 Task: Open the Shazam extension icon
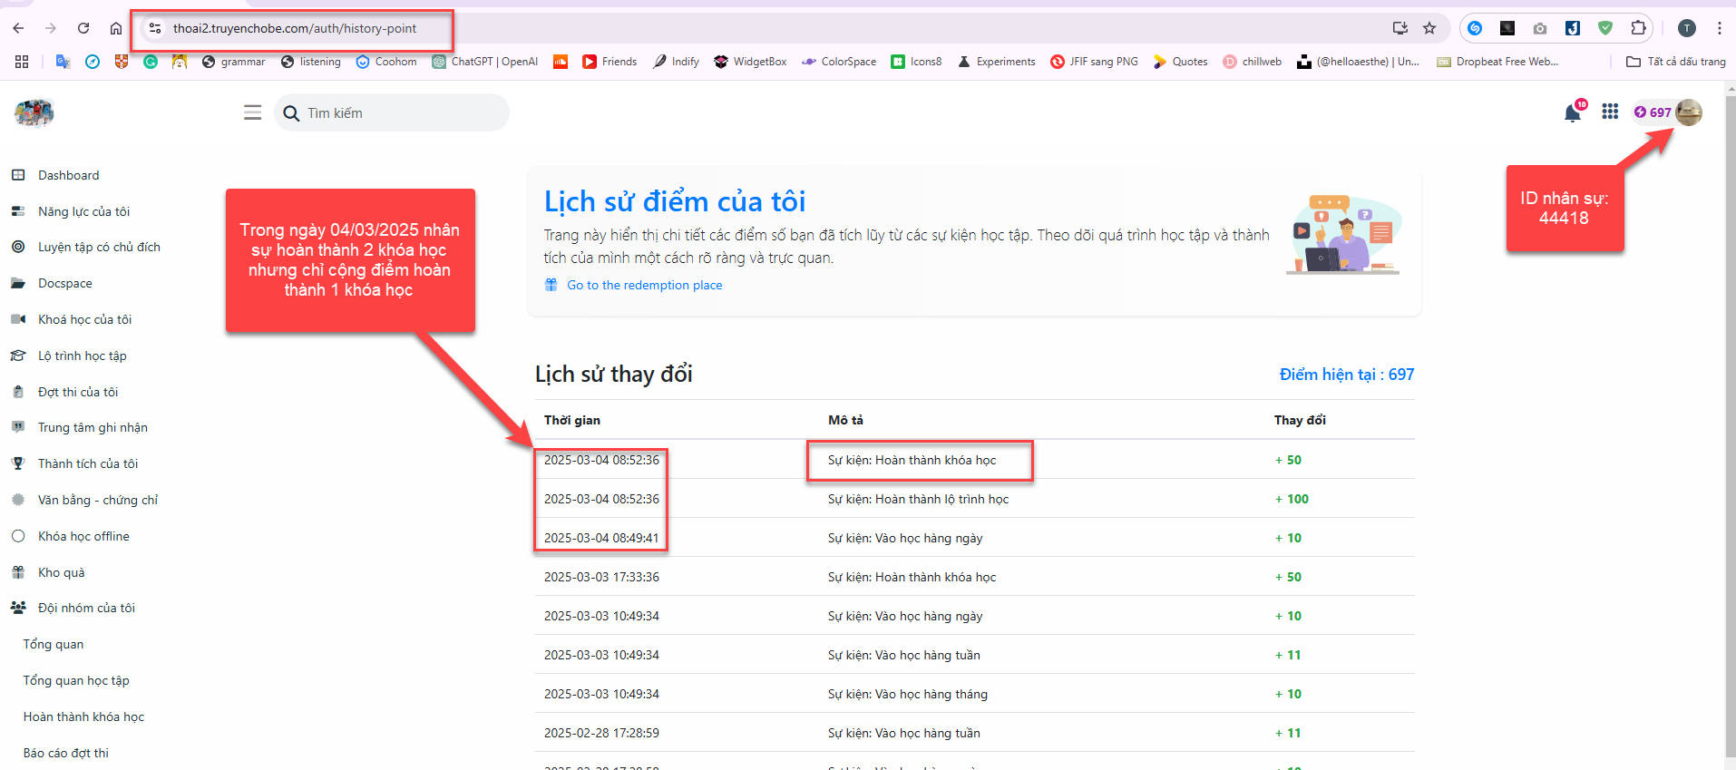point(1476,28)
